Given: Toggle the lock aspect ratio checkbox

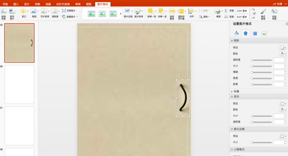Looking at the screenshot, I should click(254, 14).
